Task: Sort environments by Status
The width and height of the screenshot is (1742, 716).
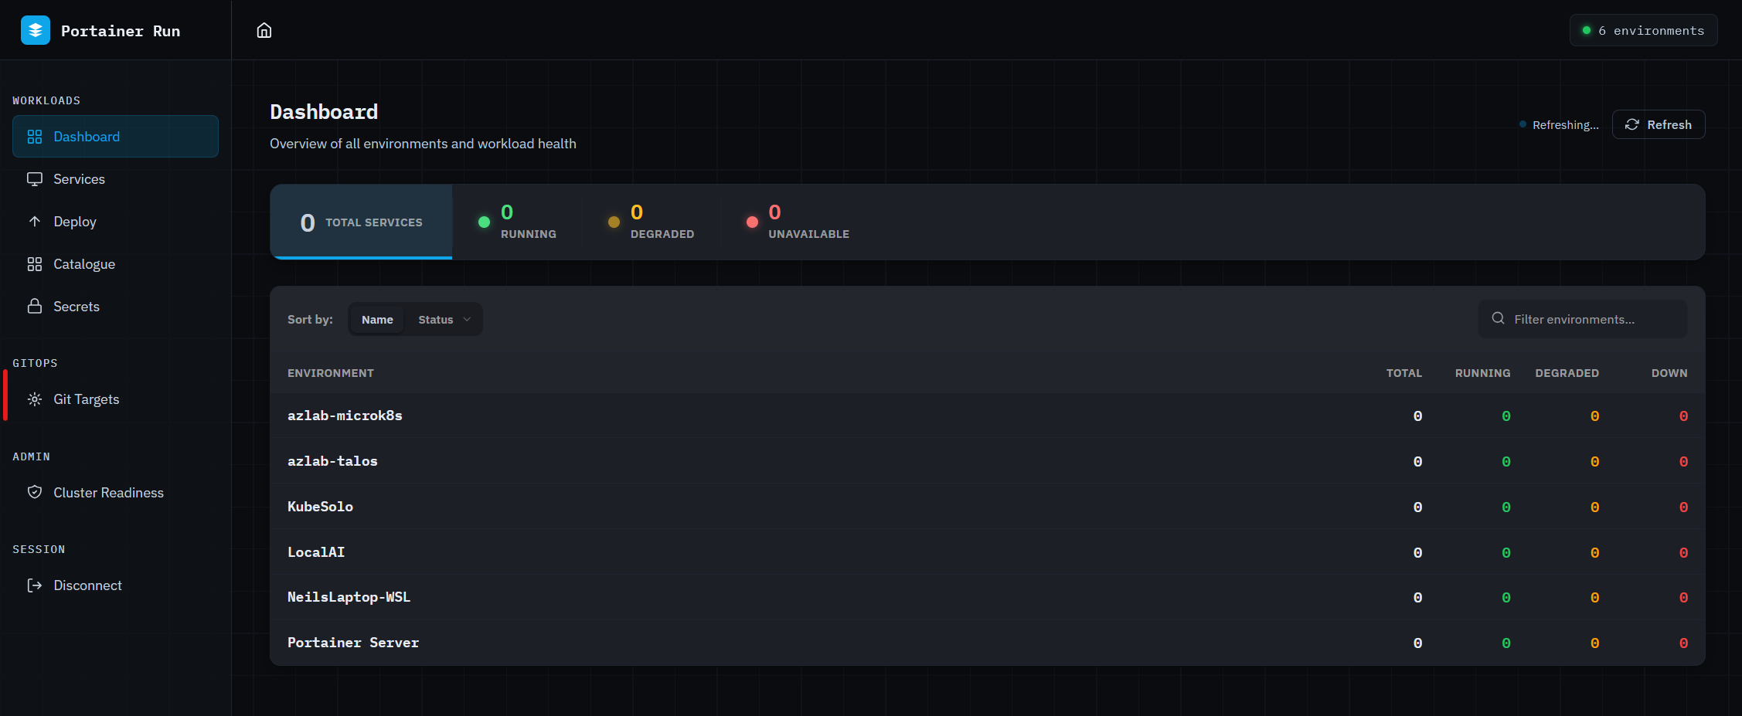Action: coord(436,319)
